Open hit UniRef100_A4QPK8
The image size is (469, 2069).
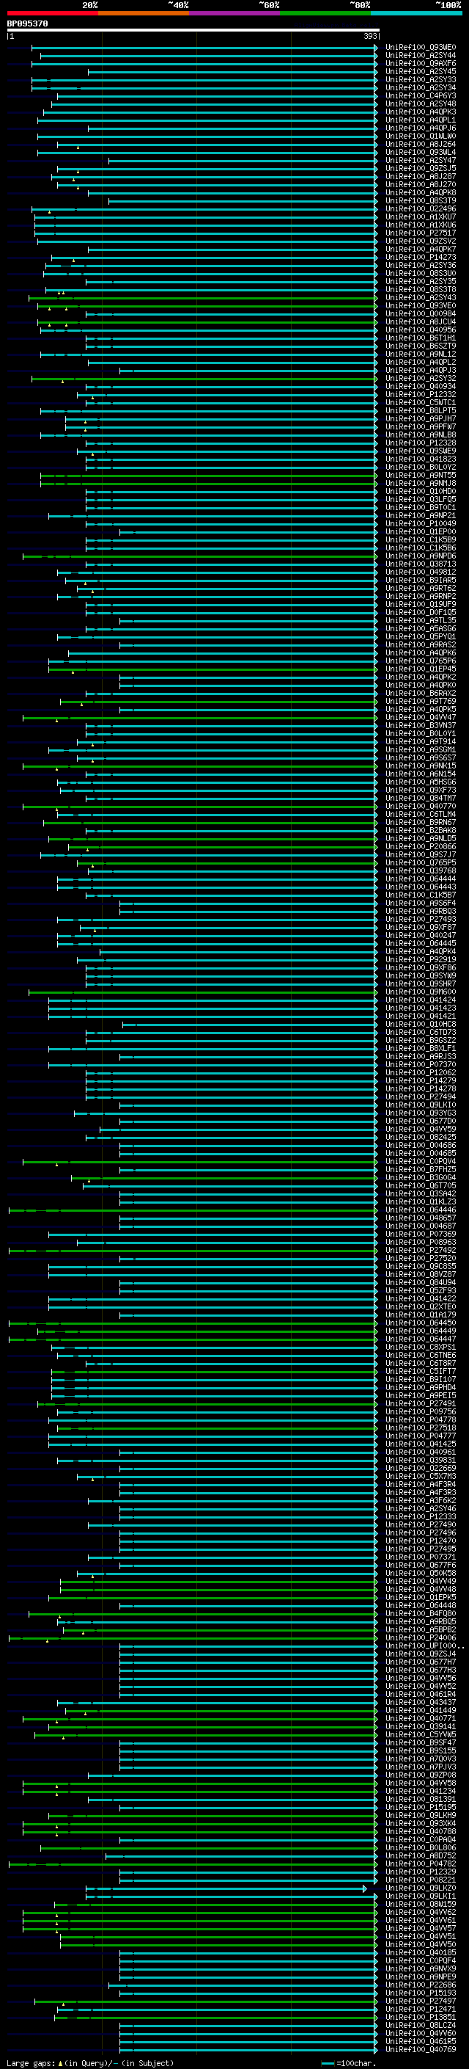tap(420, 193)
